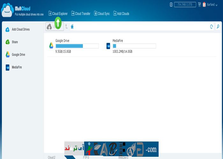Open Share in the sidebar

tap(15, 42)
